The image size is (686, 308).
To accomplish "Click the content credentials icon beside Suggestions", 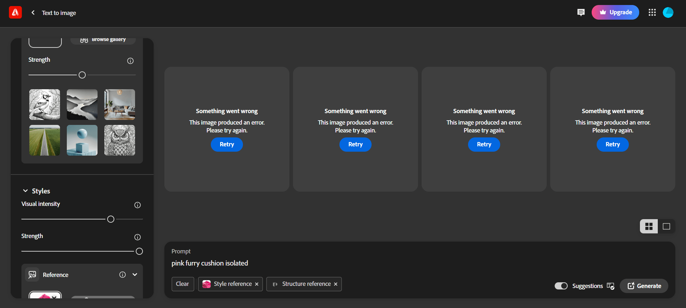I will [611, 286].
